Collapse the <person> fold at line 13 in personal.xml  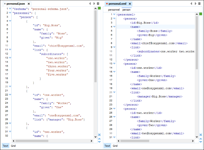(114, 63)
